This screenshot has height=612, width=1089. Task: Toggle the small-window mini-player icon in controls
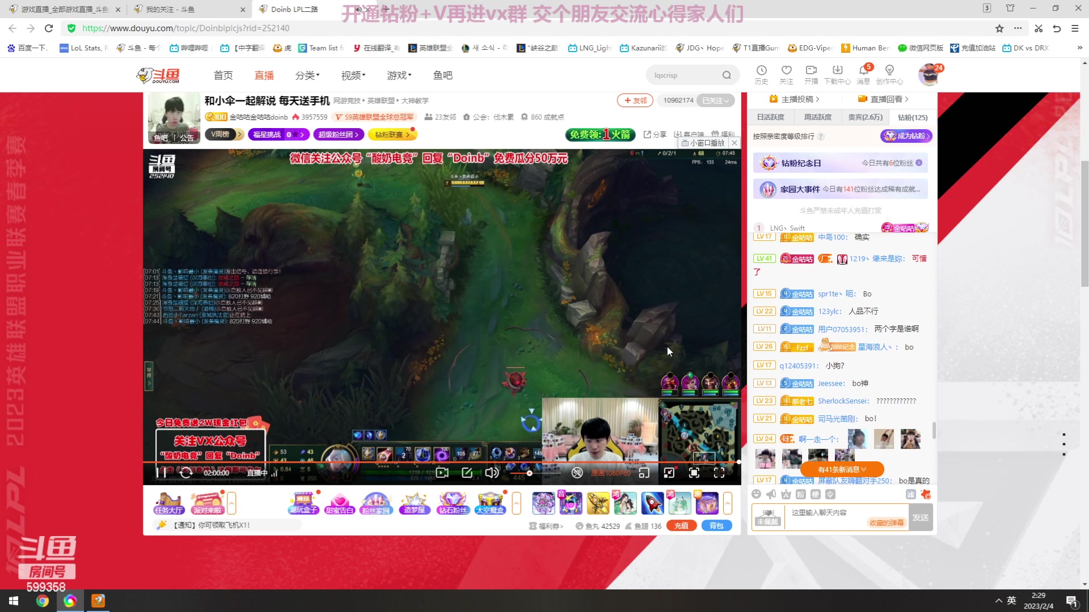click(x=644, y=473)
